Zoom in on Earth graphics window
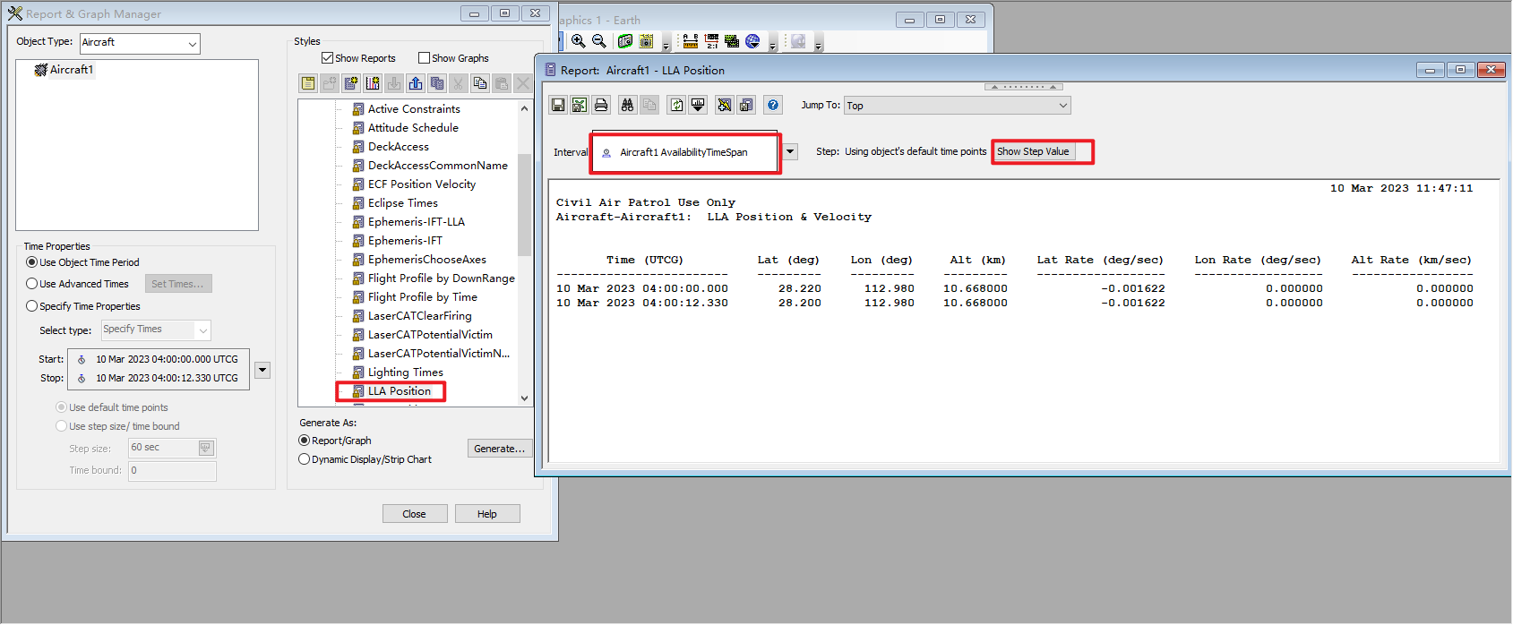Image resolution: width=1513 pixels, height=625 pixels. 579,41
